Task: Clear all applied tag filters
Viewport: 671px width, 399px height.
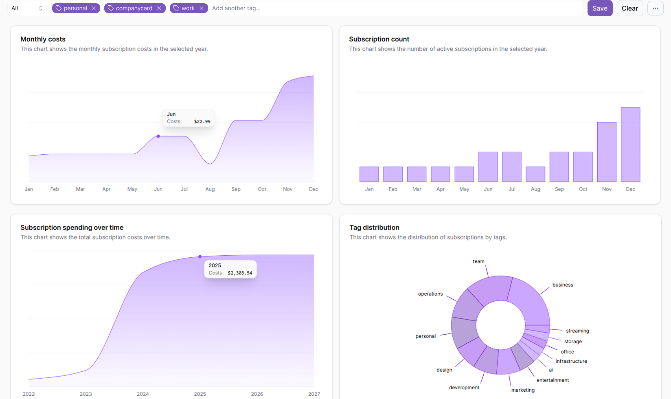Action: click(629, 8)
